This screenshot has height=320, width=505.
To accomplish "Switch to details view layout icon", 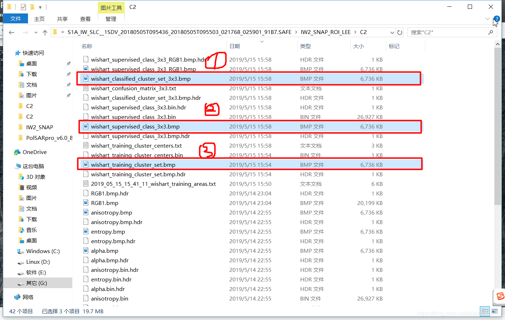I will (x=485, y=312).
